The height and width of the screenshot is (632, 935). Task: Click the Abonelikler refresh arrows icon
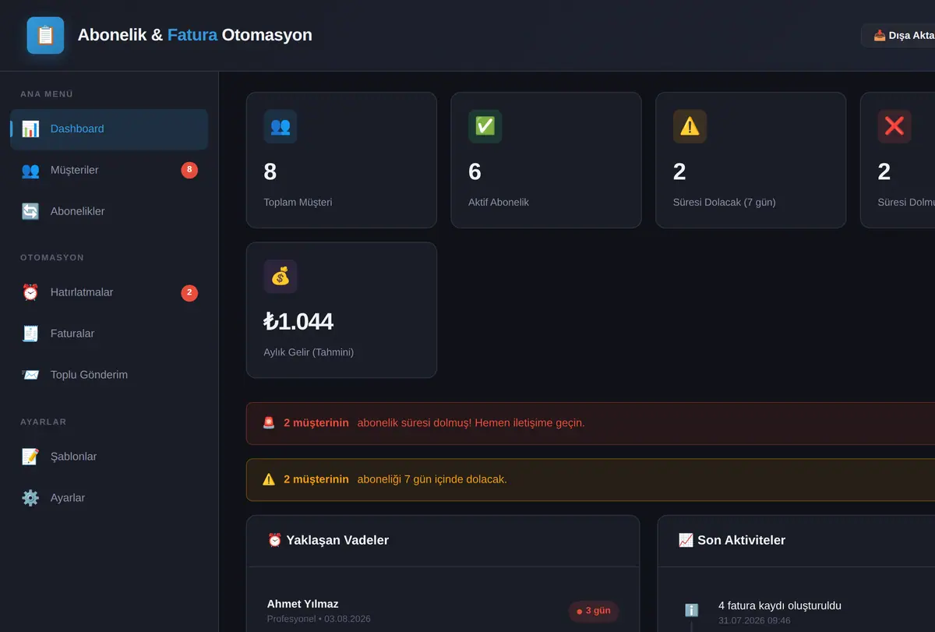30,212
